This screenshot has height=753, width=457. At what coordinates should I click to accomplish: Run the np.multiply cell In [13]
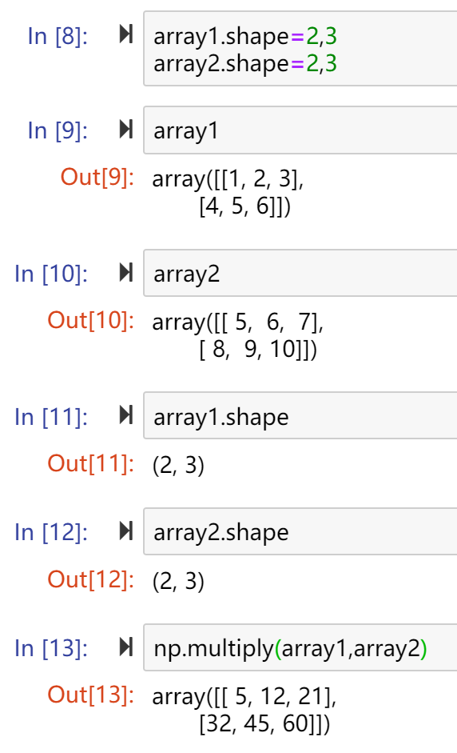tap(126, 647)
